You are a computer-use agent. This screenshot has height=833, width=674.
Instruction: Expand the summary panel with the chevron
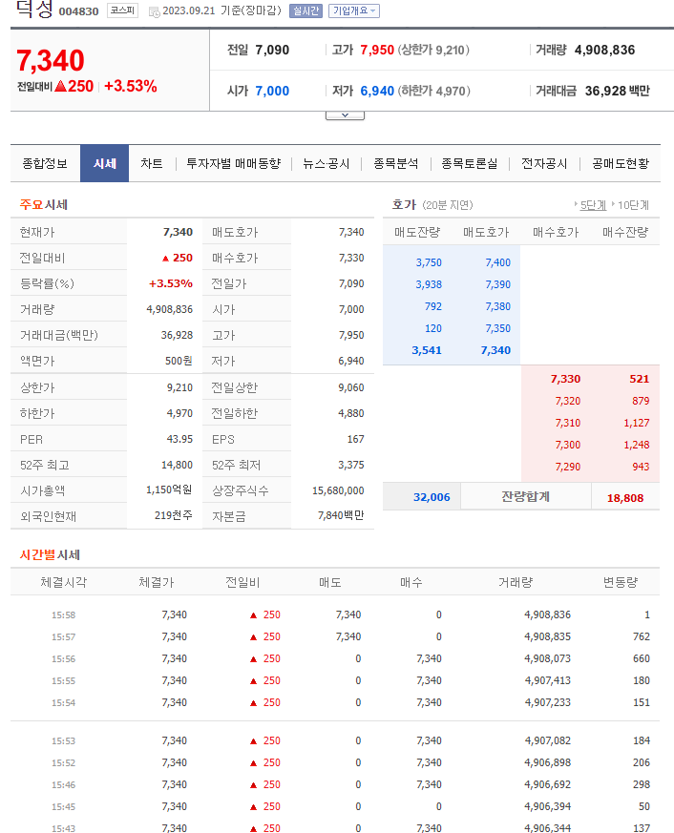tap(345, 115)
